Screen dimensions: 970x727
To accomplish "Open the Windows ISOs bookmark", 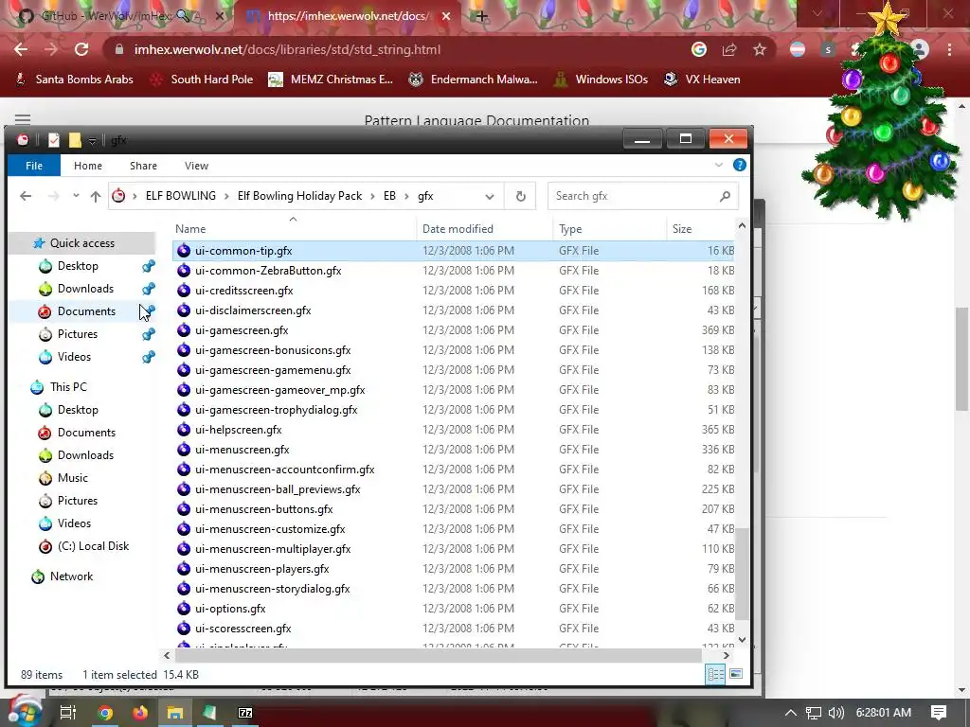I will click(601, 80).
